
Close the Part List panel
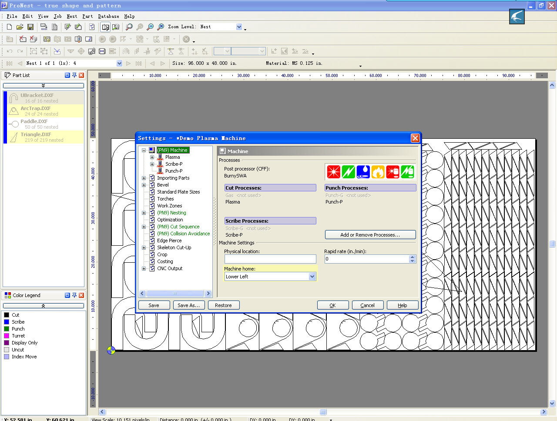pyautogui.click(x=81, y=75)
